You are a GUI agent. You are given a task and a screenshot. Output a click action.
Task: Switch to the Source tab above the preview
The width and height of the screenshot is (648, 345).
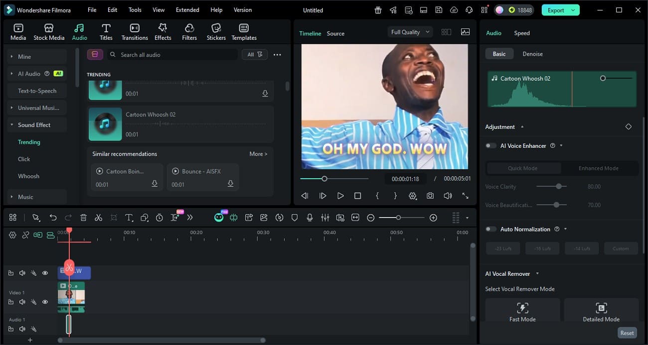pyautogui.click(x=335, y=33)
